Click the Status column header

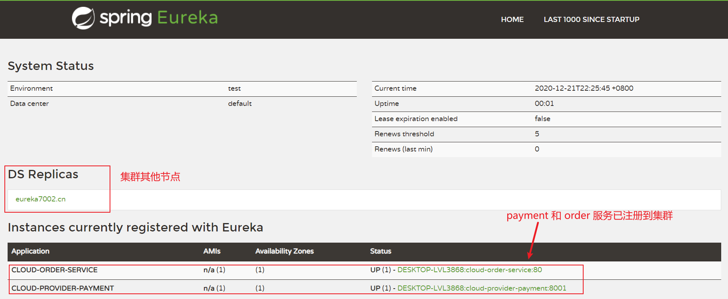380,251
